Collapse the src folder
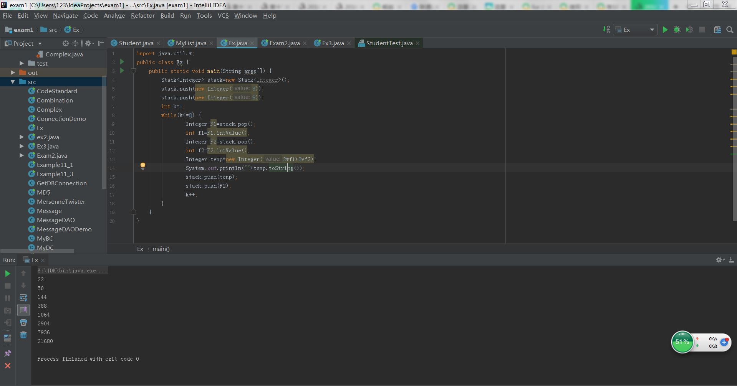Viewport: 737px width, 386px height. [13, 82]
